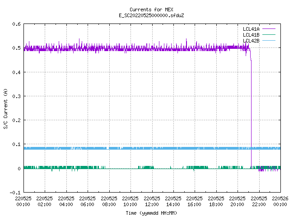Click the 0.1 y-axis tick value

pos(16,144)
